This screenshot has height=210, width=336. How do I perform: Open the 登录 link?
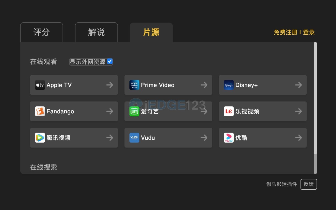(x=309, y=32)
